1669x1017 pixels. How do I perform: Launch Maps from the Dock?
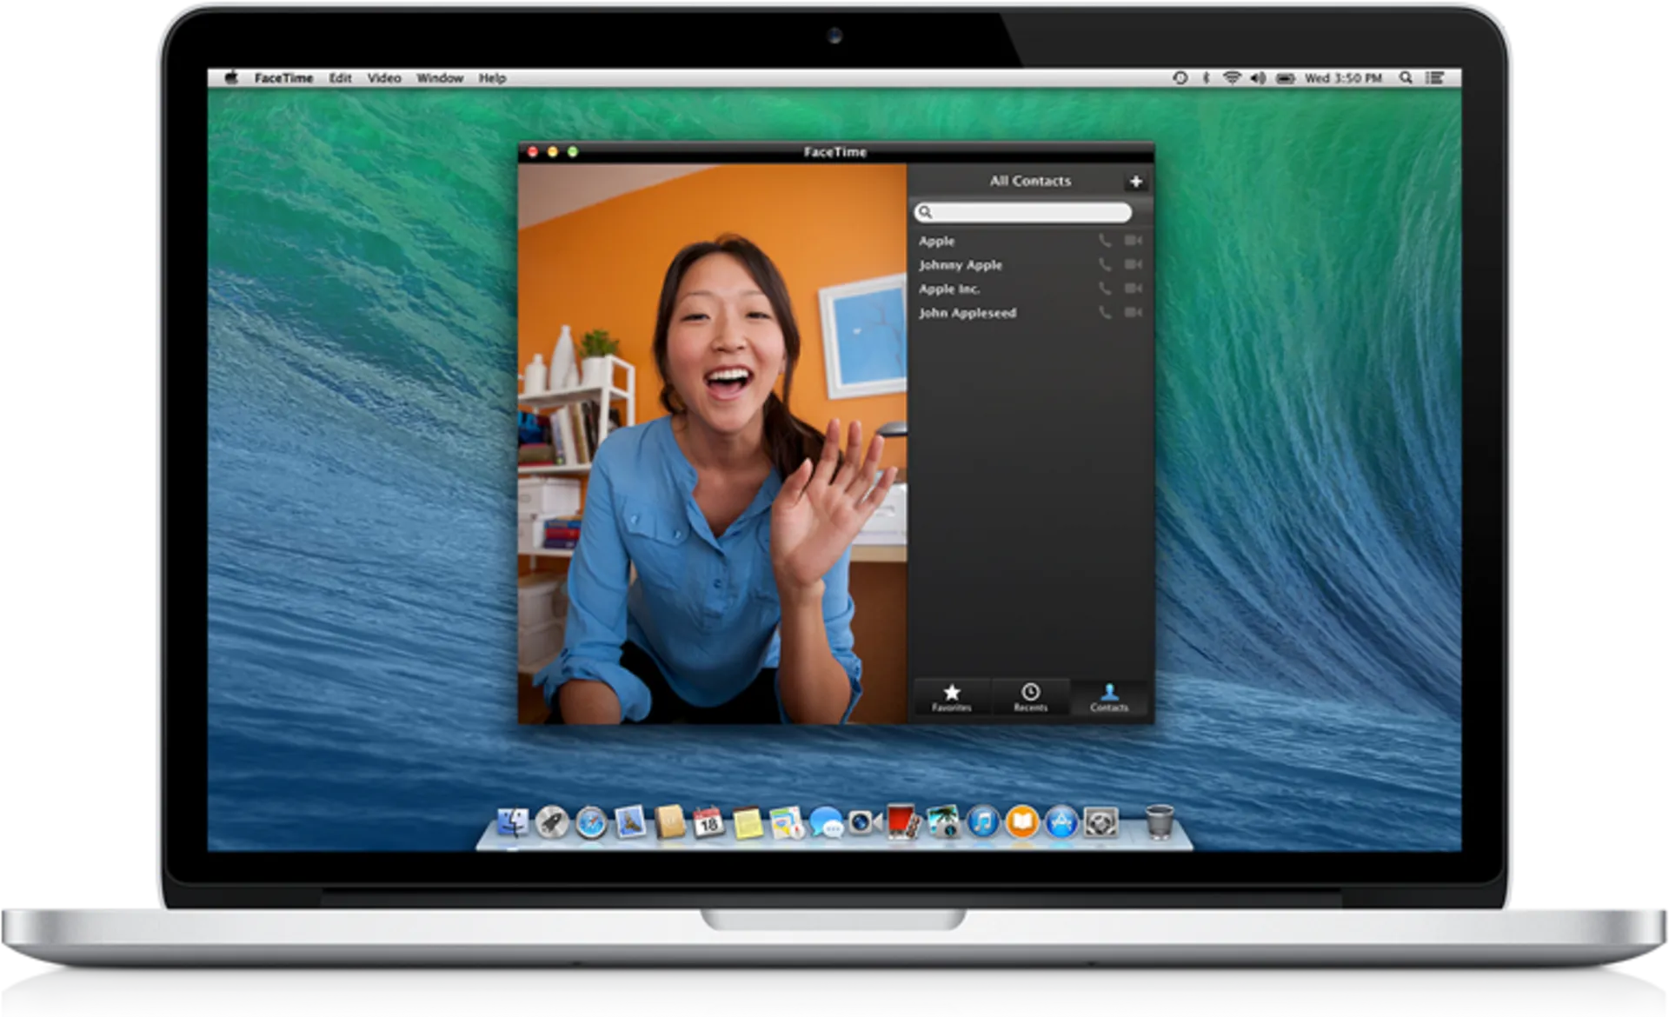coord(787,823)
